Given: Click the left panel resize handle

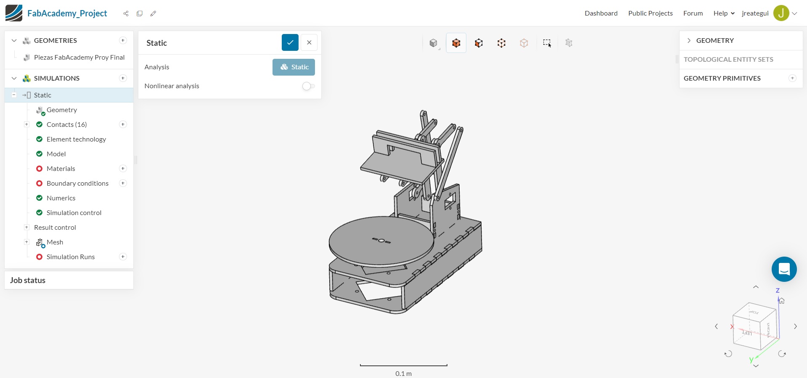Looking at the screenshot, I should tap(136, 160).
